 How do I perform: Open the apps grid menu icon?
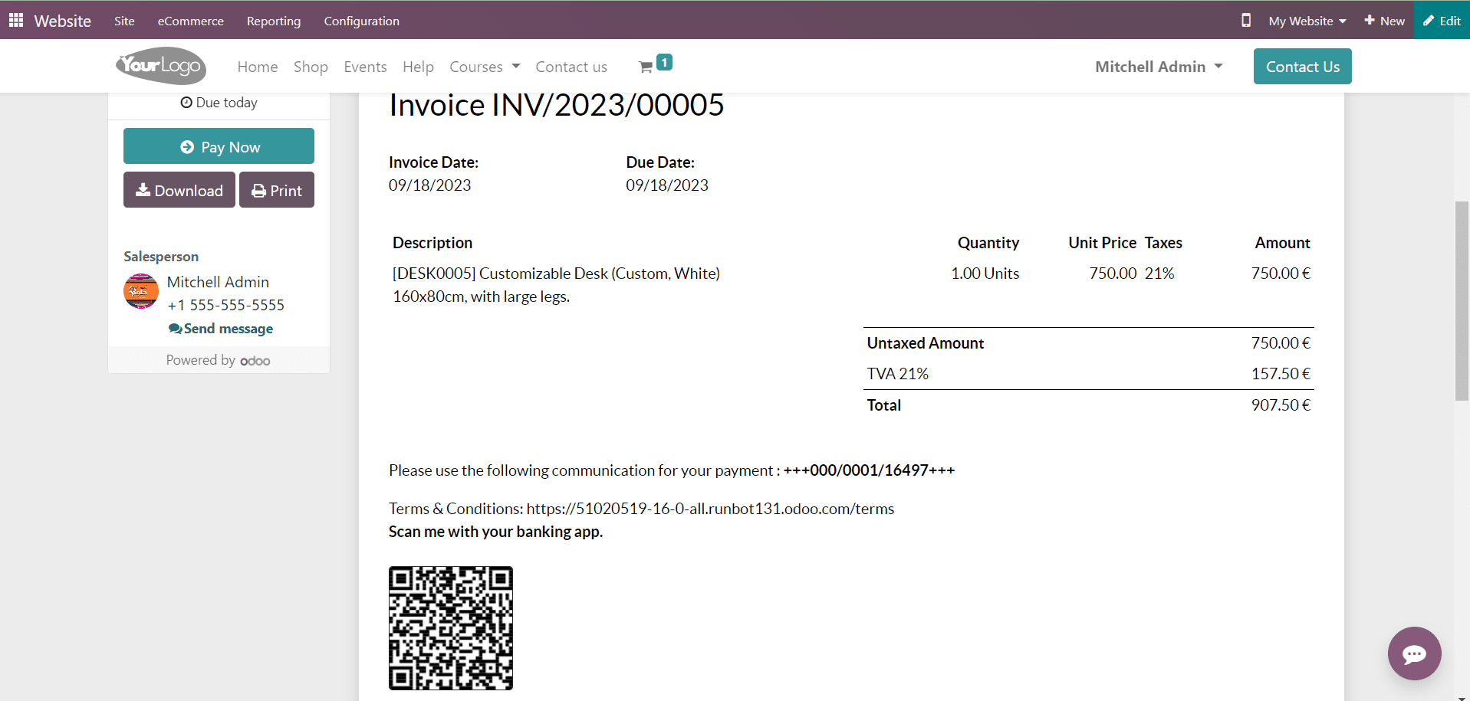point(16,20)
